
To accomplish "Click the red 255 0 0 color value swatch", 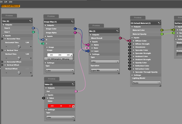I will [61, 106].
